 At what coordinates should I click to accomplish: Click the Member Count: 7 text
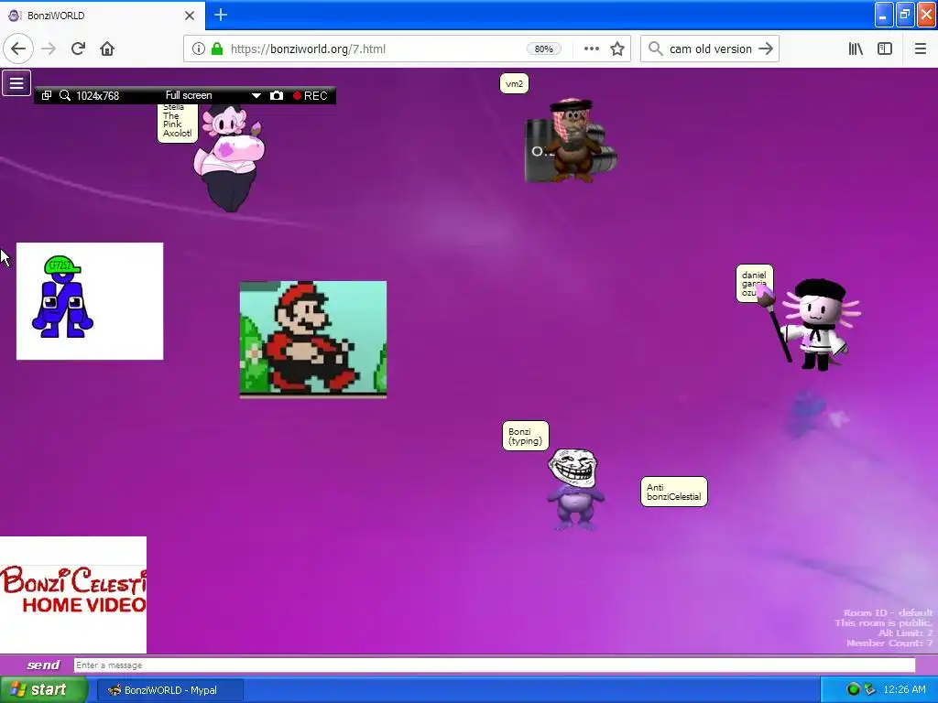point(889,644)
